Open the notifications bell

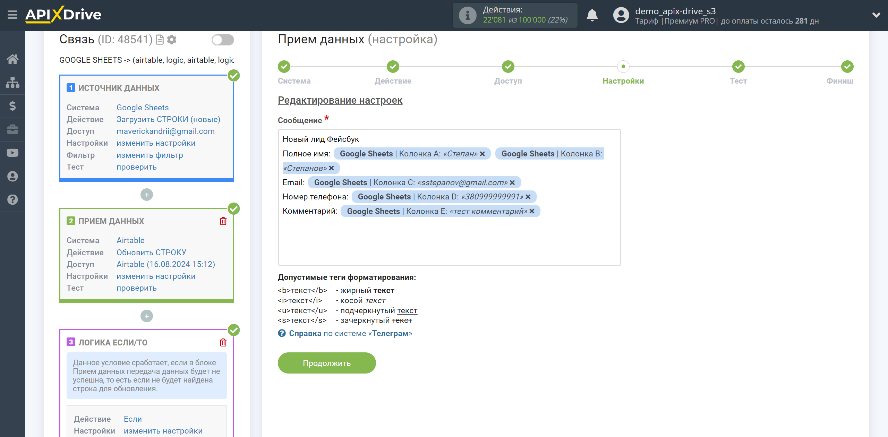pos(592,15)
